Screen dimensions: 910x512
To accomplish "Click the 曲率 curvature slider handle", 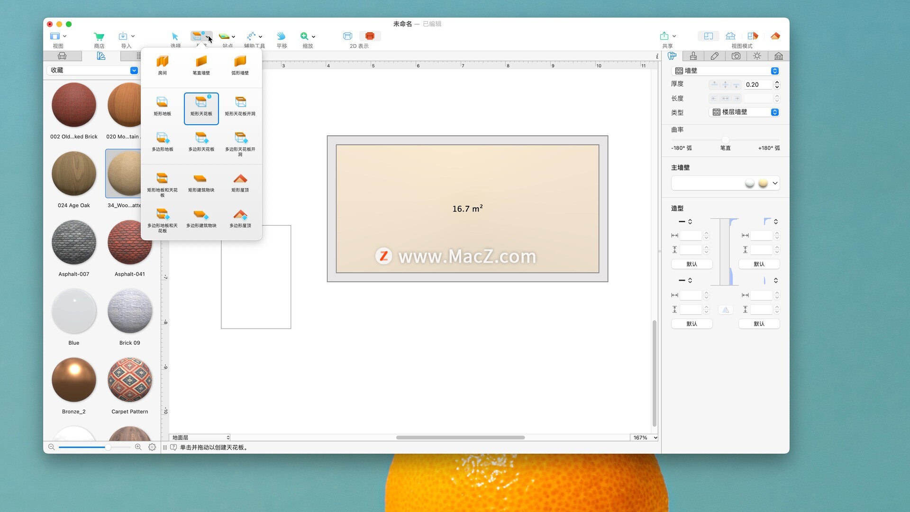I will coord(726,140).
